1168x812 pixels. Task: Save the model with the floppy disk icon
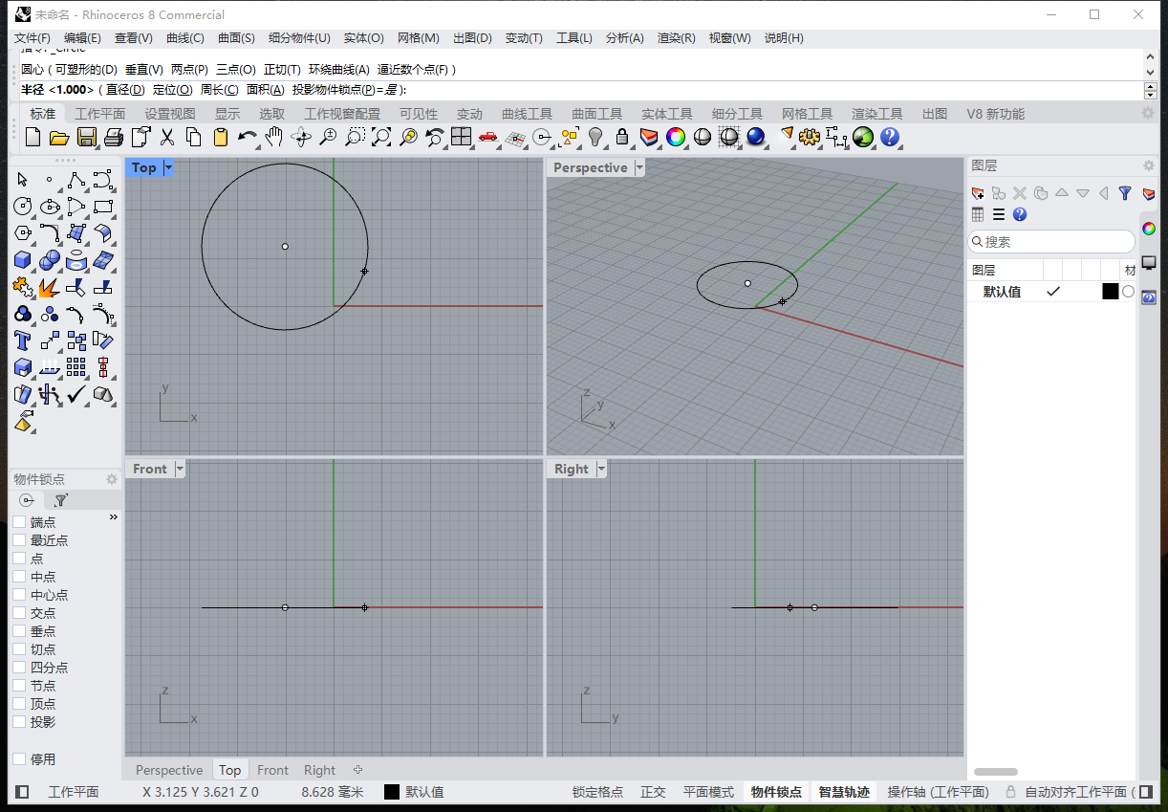point(86,137)
